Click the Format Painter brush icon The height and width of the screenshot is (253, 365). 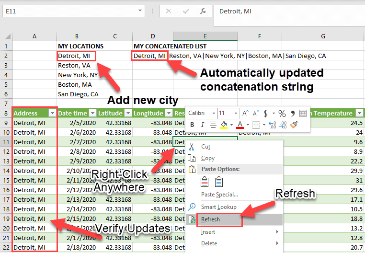click(x=294, y=125)
